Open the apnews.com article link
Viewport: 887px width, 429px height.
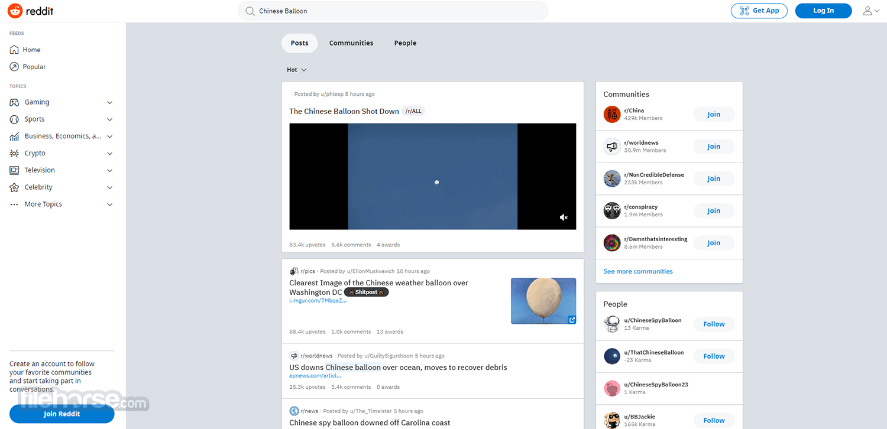click(x=315, y=376)
